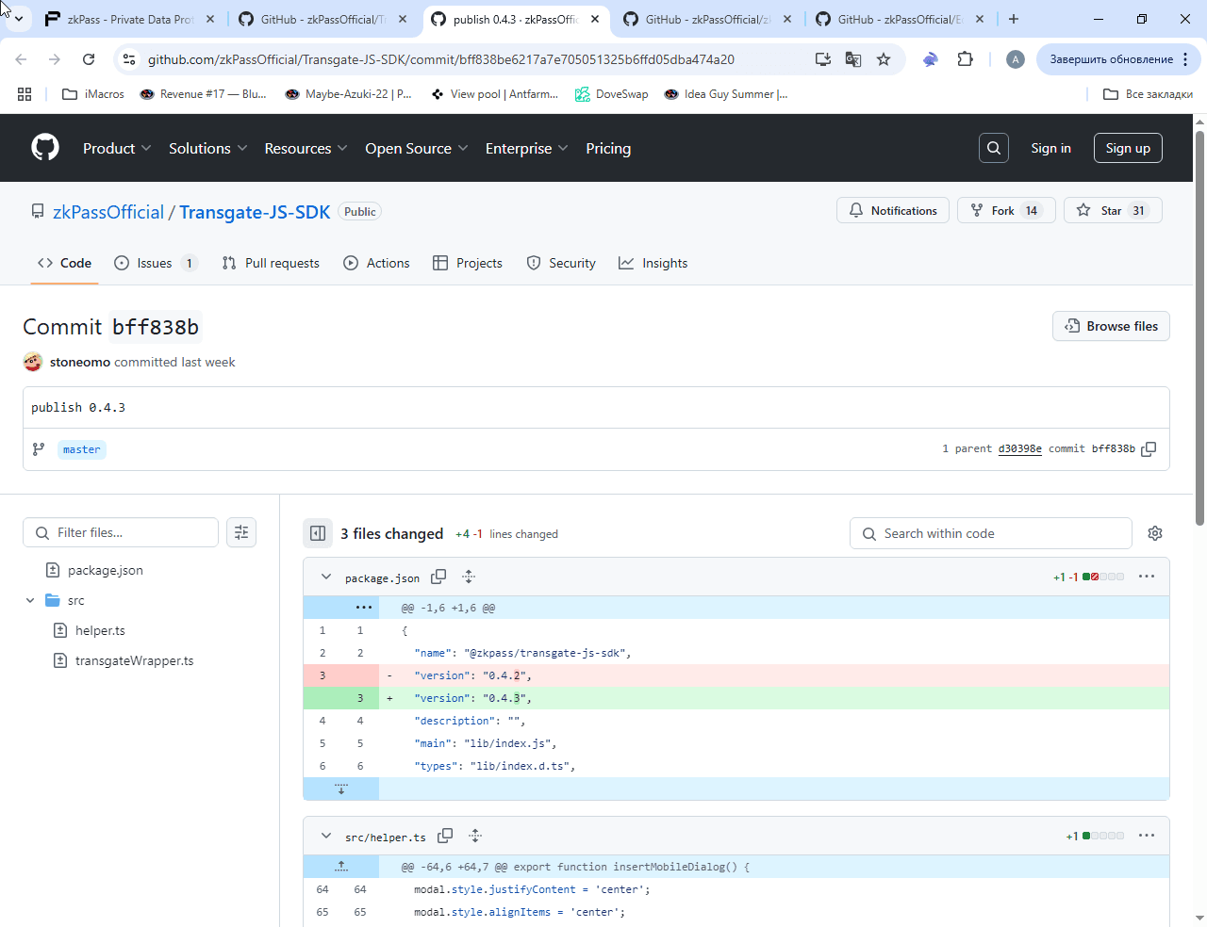
Task: Expand all lines in src/helper.ts diff
Action: click(x=475, y=836)
